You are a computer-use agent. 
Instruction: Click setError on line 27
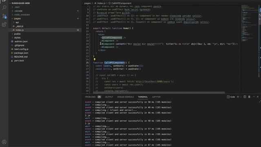pyautogui.click(x=118, y=69)
